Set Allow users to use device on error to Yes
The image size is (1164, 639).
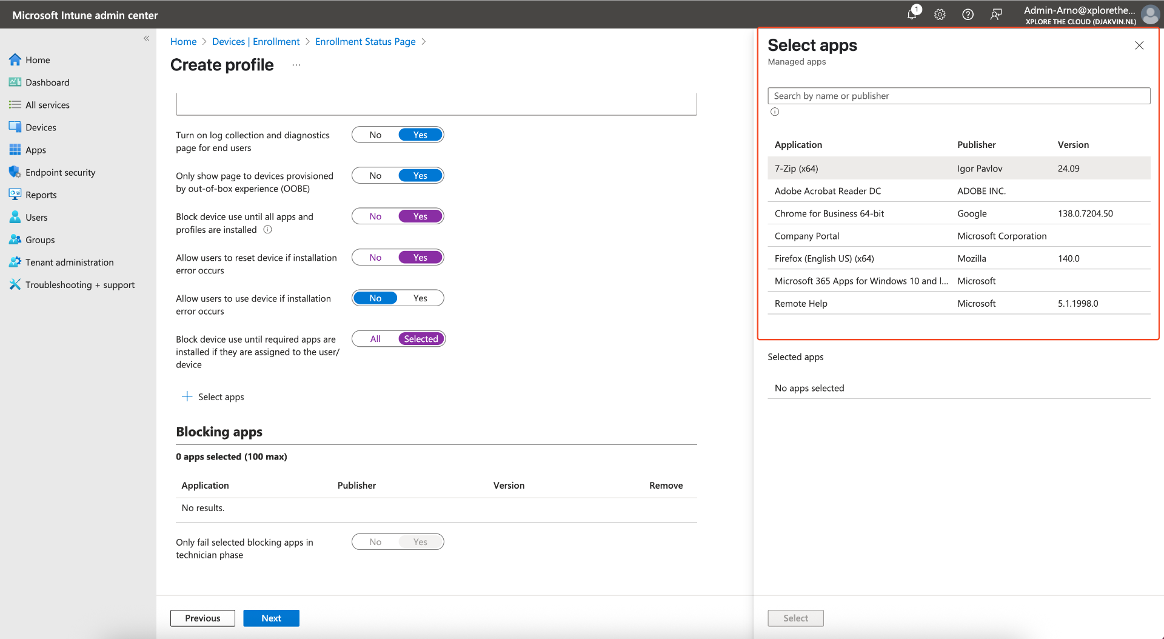pyautogui.click(x=420, y=298)
